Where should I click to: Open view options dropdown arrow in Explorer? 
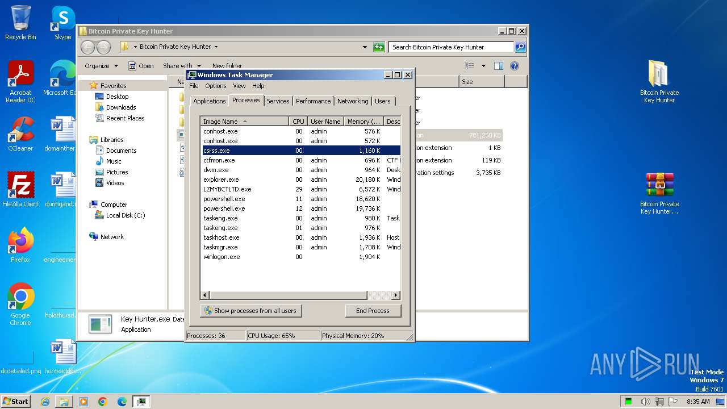[483, 66]
